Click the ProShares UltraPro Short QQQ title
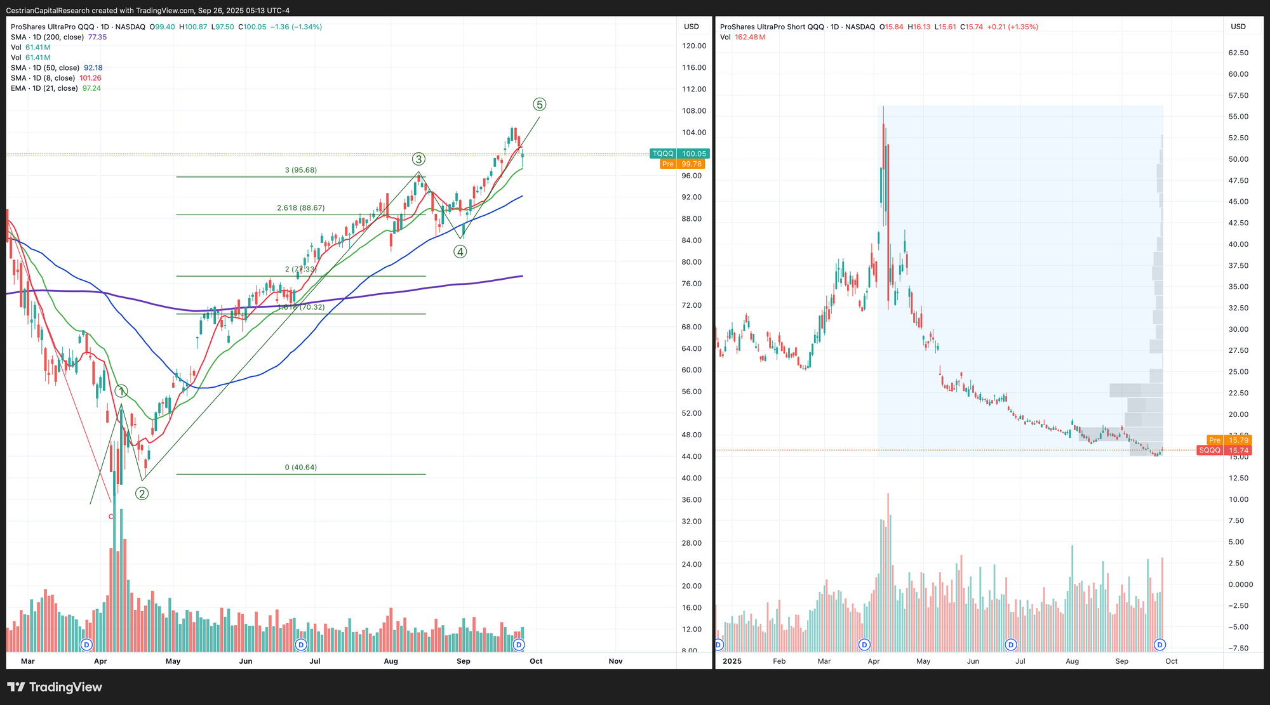 (772, 27)
